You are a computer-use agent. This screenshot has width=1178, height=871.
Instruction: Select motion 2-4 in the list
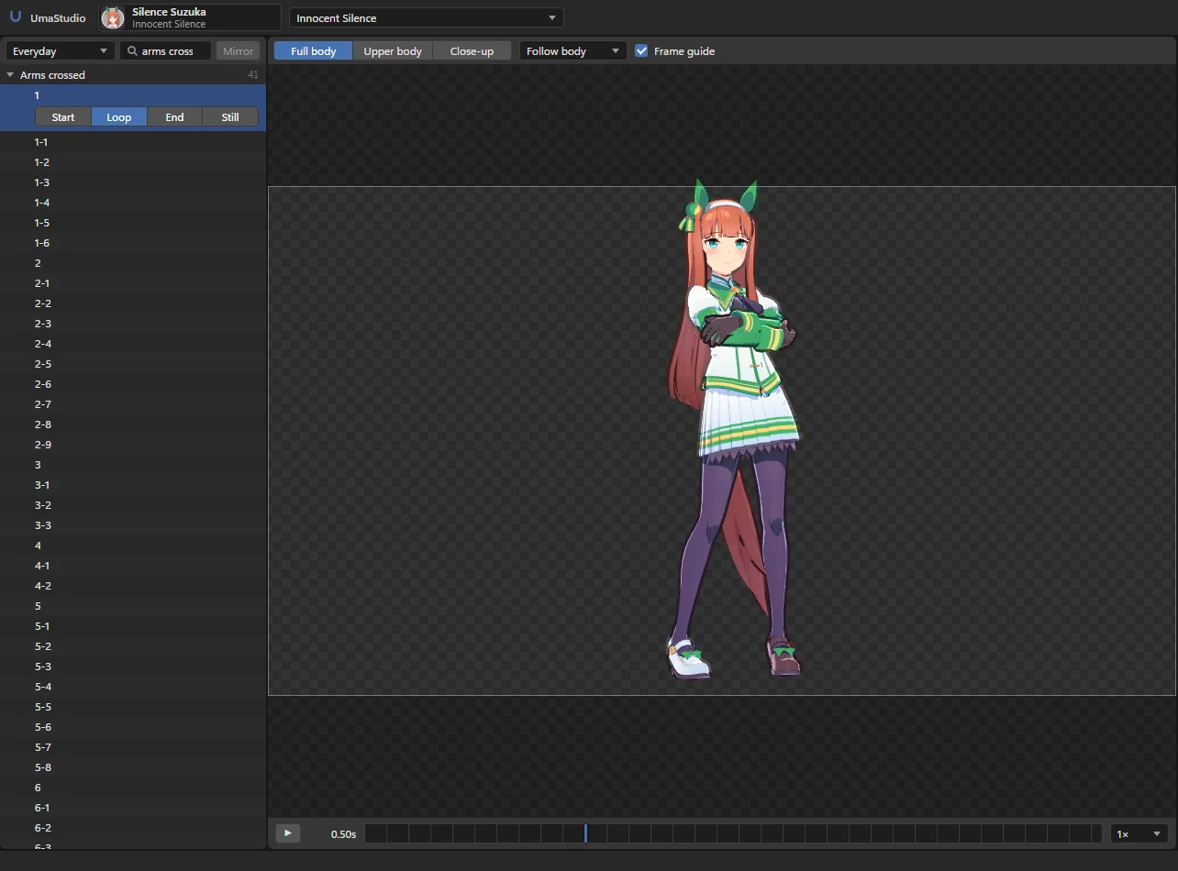[133, 344]
